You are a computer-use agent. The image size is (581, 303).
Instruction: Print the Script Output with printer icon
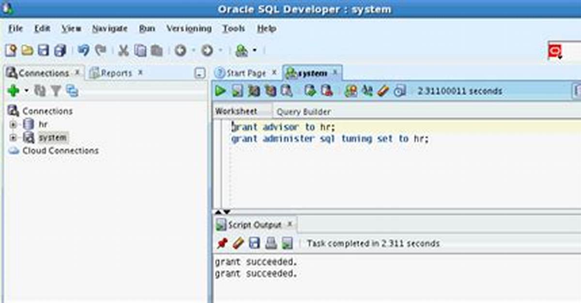coord(271,243)
